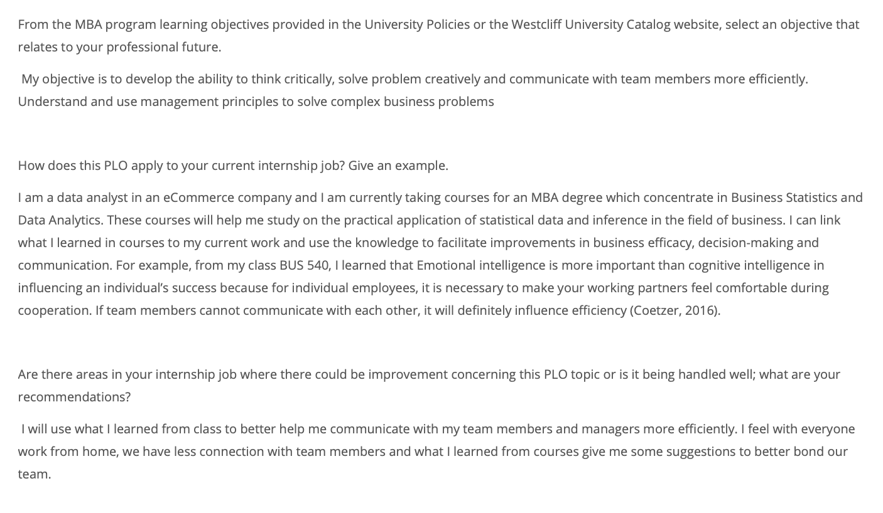Click the sentence 'I am a data analyst'
The width and height of the screenshot is (883, 513).
click(440, 209)
